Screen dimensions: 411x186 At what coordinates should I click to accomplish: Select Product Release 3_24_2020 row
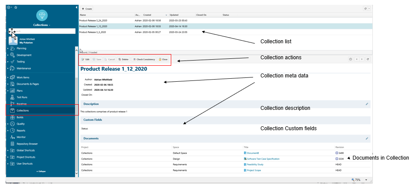[225, 20]
